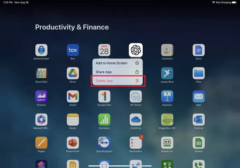Launch the Box app
The height and width of the screenshot is (168, 240).
point(73,50)
